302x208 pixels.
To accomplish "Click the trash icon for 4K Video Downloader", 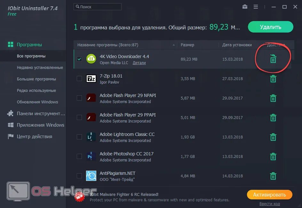I will [x=273, y=59].
